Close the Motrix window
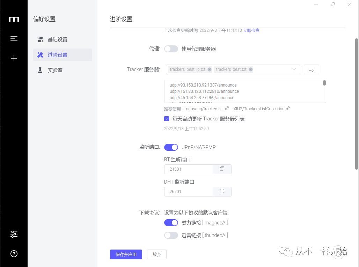This screenshot has height=267, width=359. [349, 4]
